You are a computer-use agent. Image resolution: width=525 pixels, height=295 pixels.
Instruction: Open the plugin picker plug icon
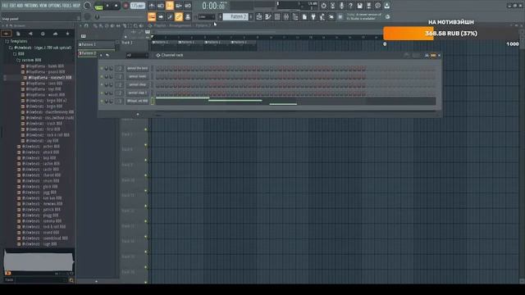pos(313,16)
